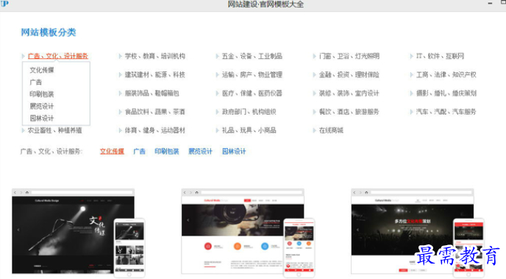Choose 展览设计 from the dropdown list

(x=42, y=106)
